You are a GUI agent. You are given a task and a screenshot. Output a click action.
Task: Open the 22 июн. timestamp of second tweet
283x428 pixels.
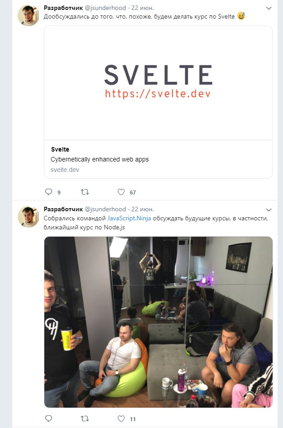142,209
